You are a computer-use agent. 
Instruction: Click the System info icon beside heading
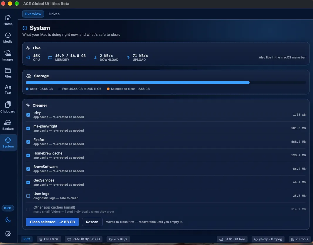25,28
